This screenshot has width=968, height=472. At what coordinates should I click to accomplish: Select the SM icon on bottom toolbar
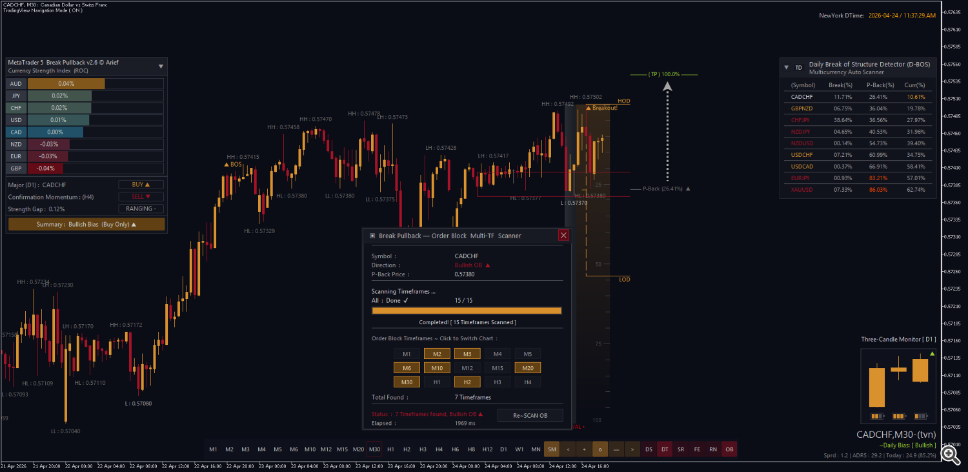point(551,449)
